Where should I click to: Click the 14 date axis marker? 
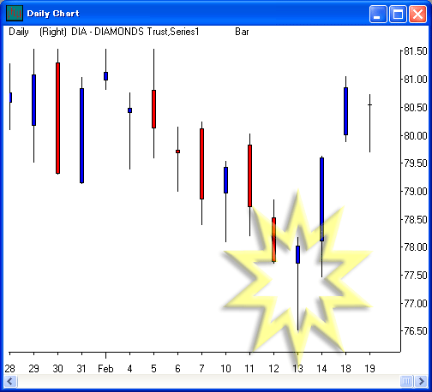(321, 369)
